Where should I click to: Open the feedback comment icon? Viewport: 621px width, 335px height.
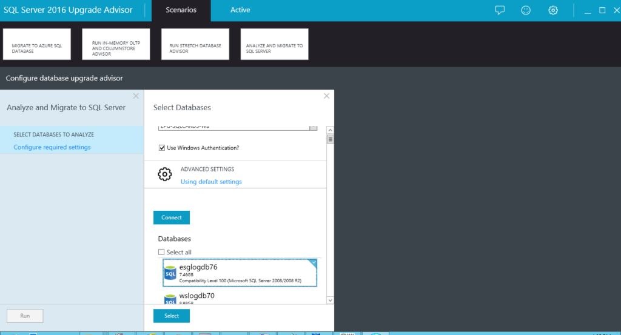(x=500, y=10)
